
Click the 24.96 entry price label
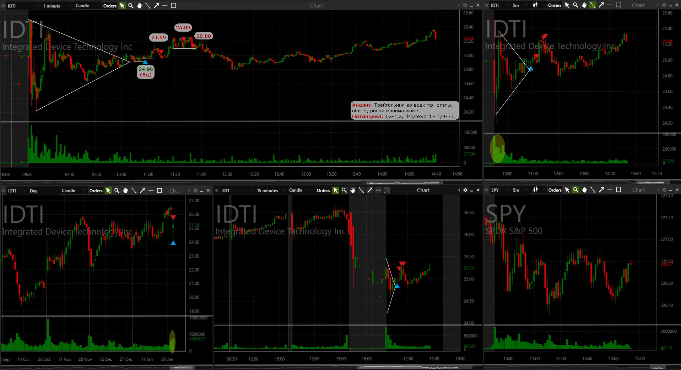(146, 72)
